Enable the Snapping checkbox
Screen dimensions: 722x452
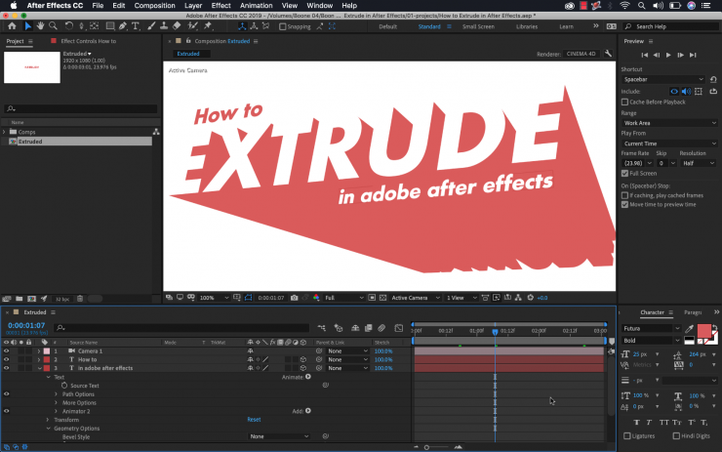click(x=283, y=26)
